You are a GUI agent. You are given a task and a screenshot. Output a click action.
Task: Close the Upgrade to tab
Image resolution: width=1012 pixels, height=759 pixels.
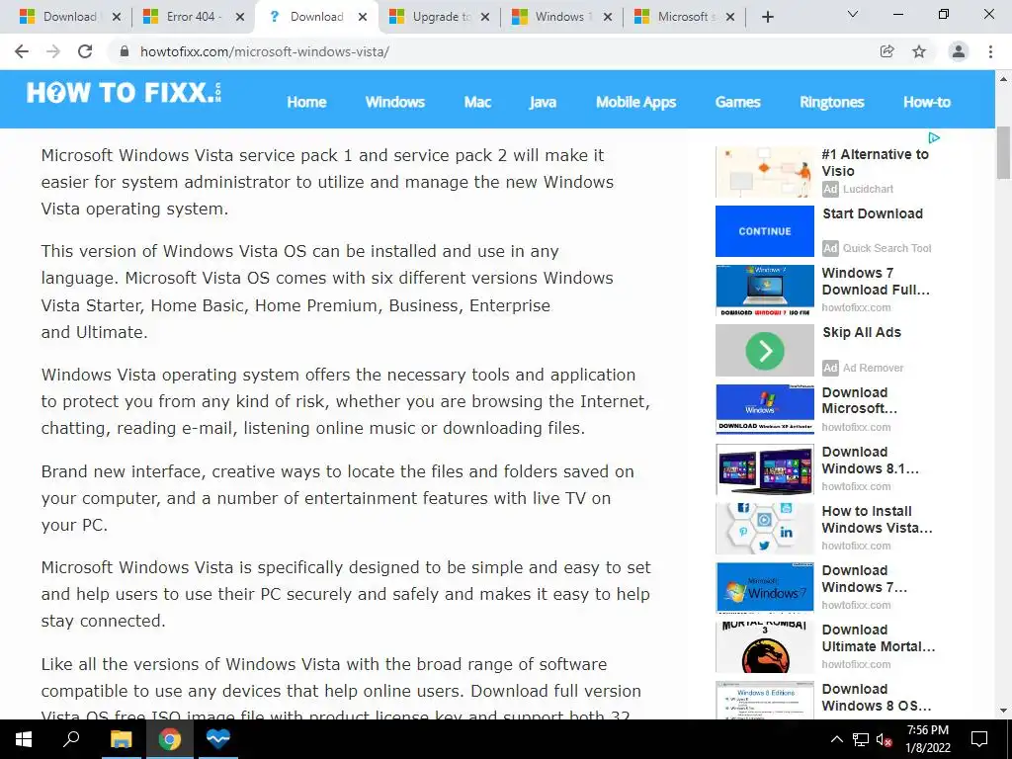coord(485,17)
